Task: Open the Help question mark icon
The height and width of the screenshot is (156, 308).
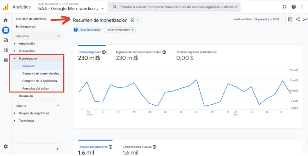Action: click(x=294, y=7)
